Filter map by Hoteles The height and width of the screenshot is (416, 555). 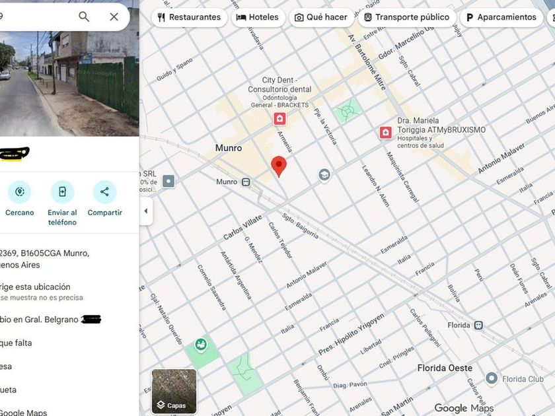(258, 17)
